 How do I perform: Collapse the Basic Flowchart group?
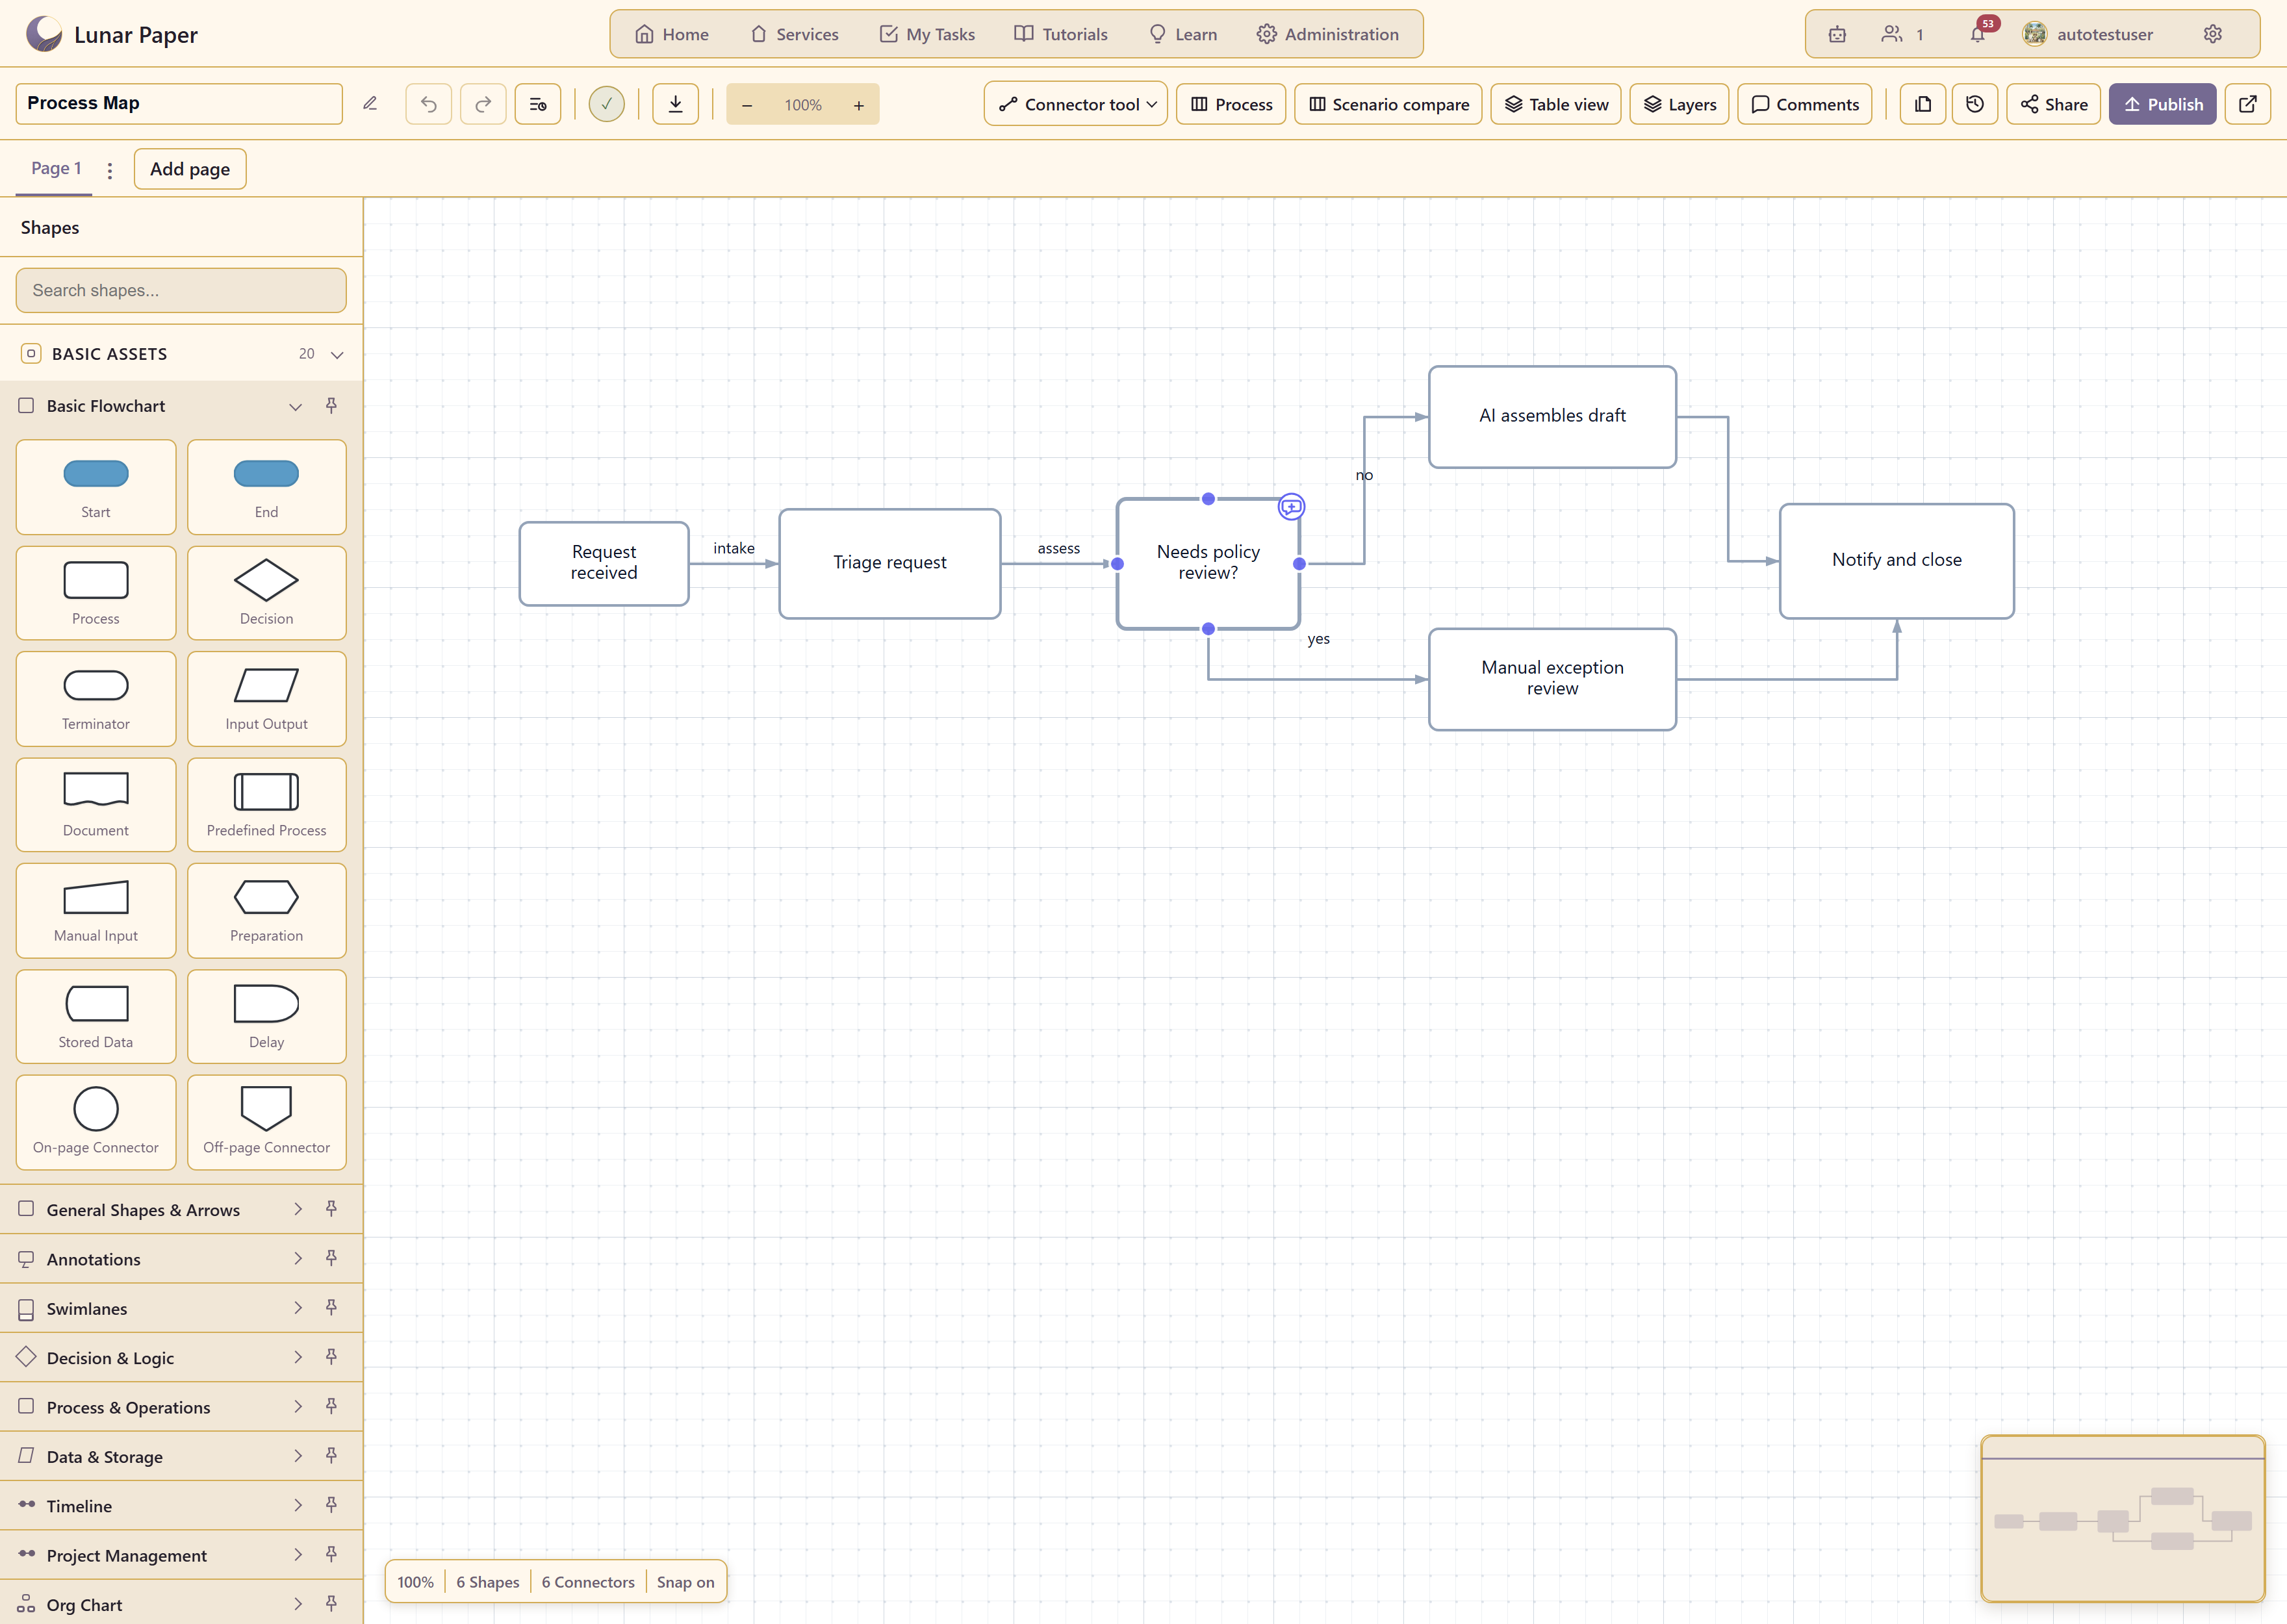(x=295, y=407)
